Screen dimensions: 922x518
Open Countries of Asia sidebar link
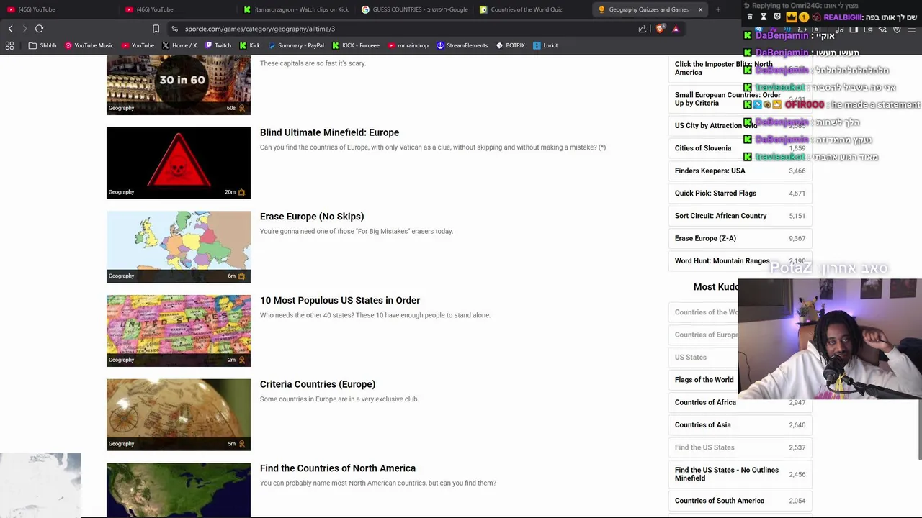tap(702, 425)
